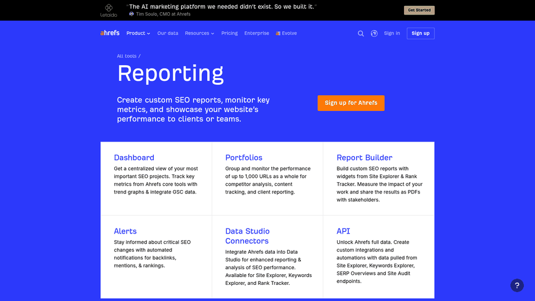Click Tim Soulo's avatar in banner

click(x=132, y=14)
